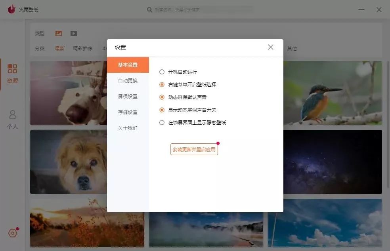The height and width of the screenshot is (251, 390).
Task: Click the wallpaper list vertical scrollbar
Action: [x=388, y=124]
